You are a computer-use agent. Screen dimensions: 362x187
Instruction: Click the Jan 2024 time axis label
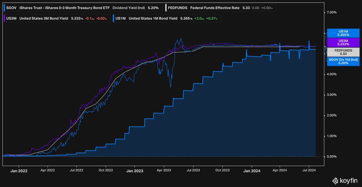click(x=252, y=171)
